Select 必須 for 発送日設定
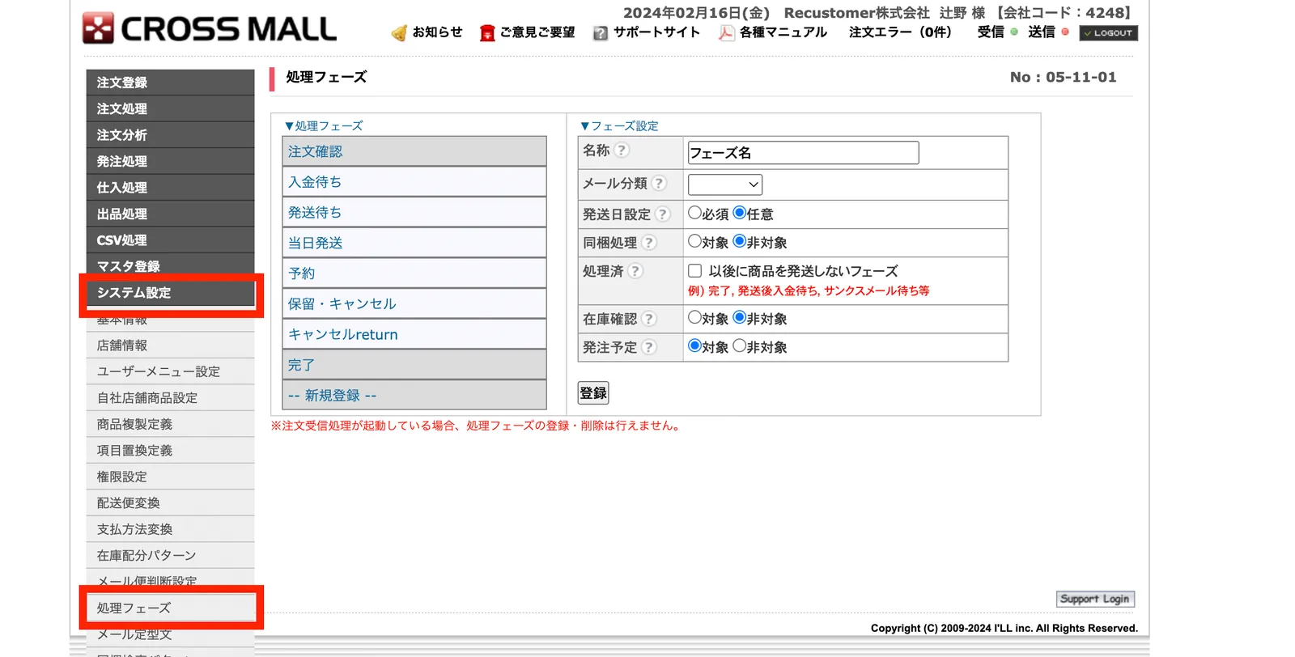Image resolution: width=1295 pixels, height=657 pixels. pos(694,213)
